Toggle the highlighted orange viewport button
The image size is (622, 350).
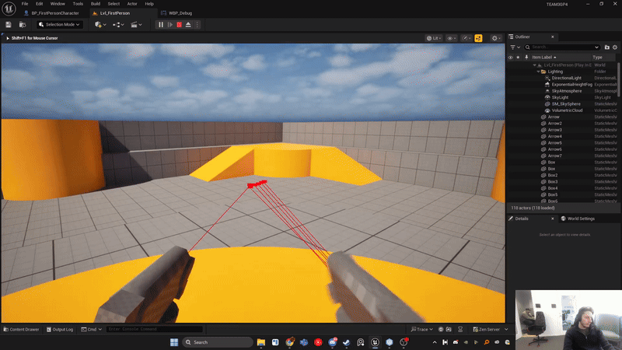click(x=478, y=37)
